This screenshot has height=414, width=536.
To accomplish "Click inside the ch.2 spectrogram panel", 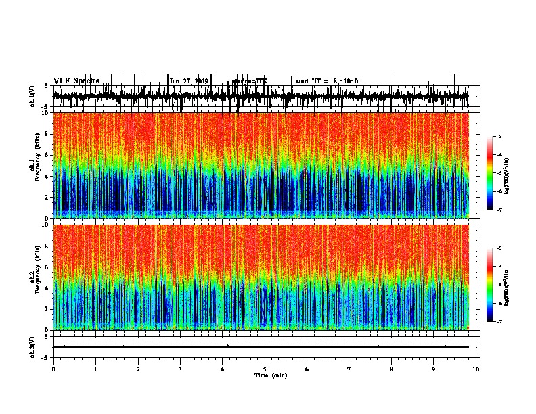I will [x=261, y=277].
